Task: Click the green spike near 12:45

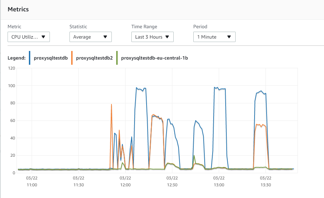Action: tap(194, 156)
